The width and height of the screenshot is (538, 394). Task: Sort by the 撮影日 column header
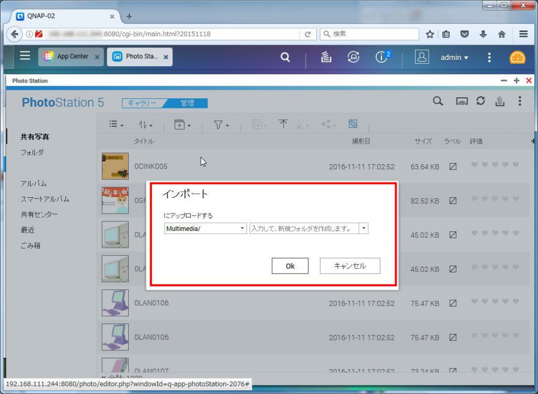click(361, 141)
